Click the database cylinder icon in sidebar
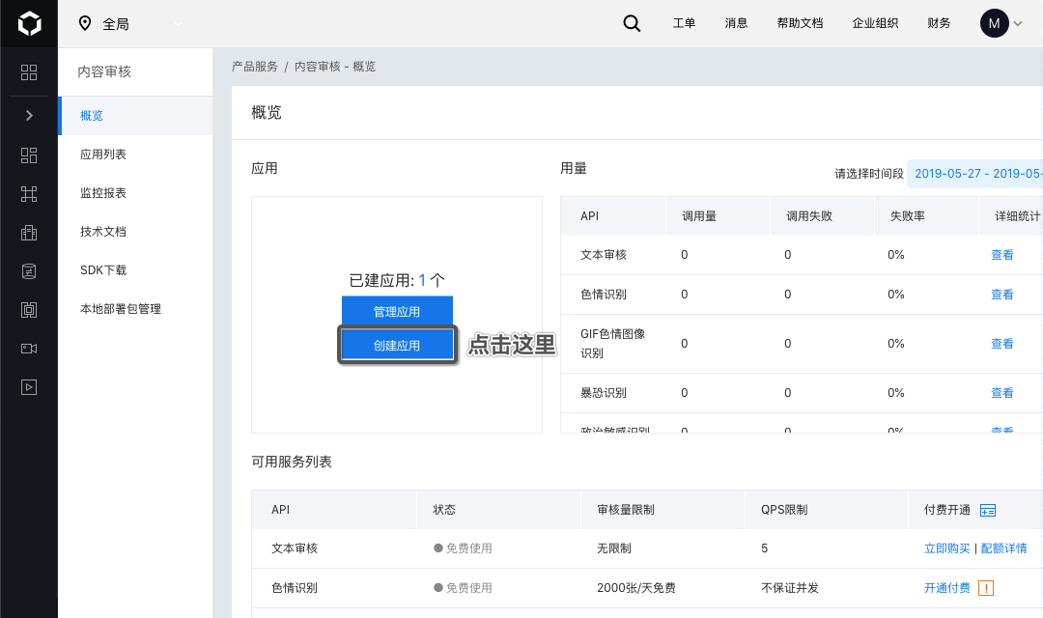This screenshot has width=1043, height=618. 29,270
